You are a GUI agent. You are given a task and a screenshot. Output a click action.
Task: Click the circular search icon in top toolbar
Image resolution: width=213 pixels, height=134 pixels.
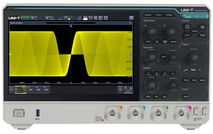[106, 18]
